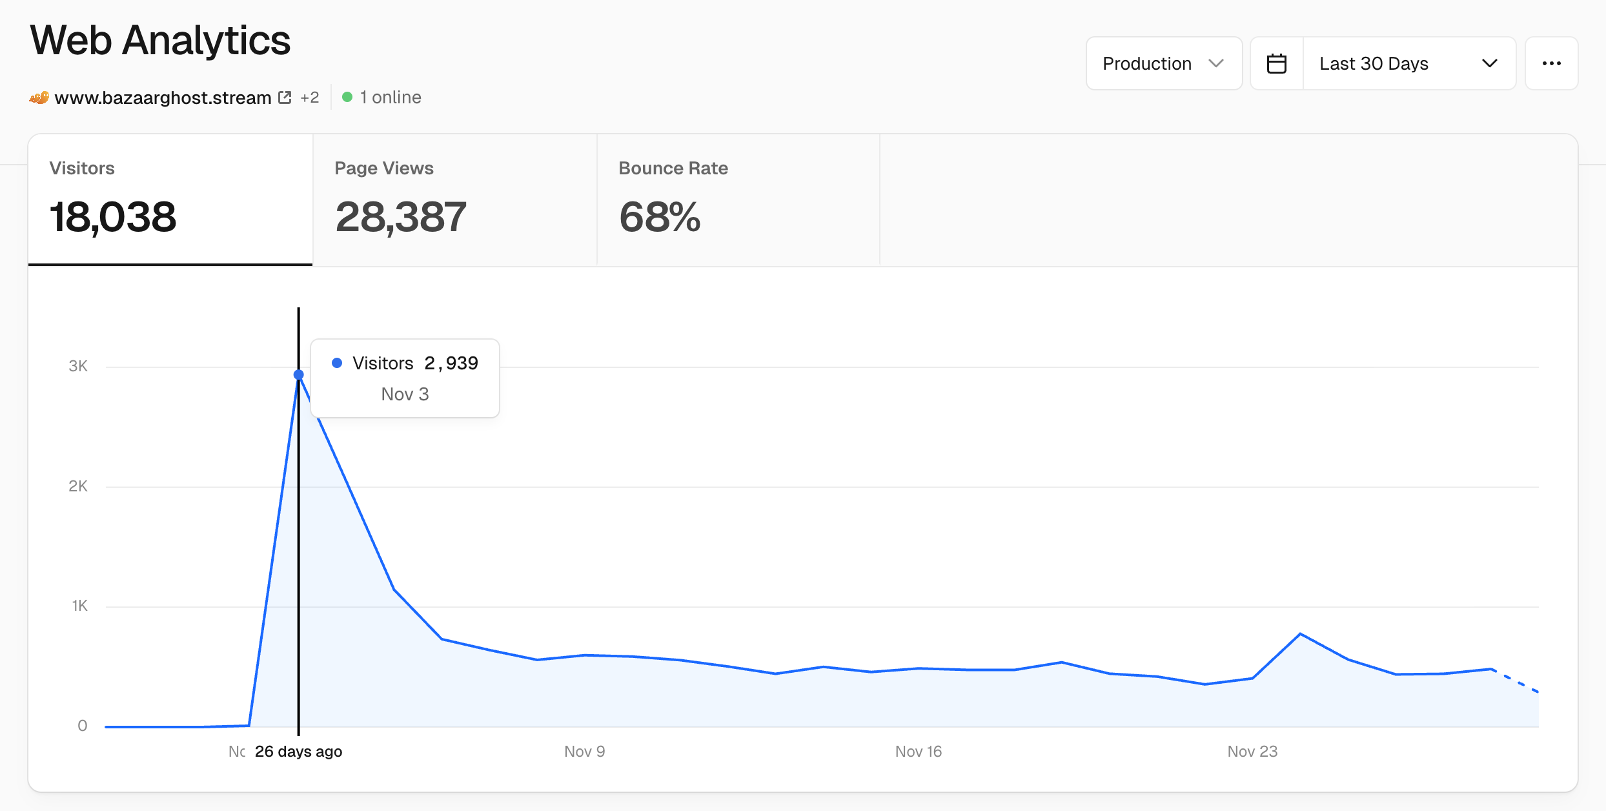Viewport: 1606px width, 811px height.
Task: Click the Nov 9 axis label
Action: click(584, 751)
